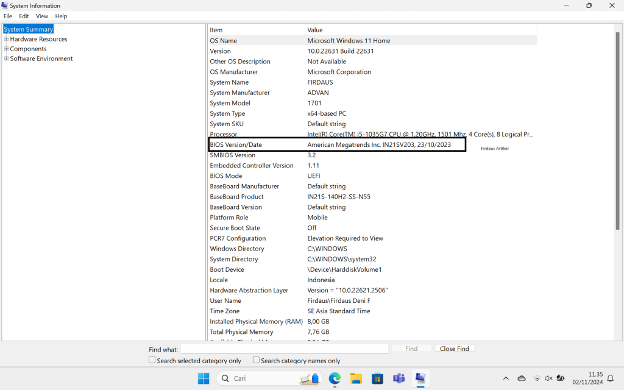Expand the Components tree node
624x390 pixels.
point(7,49)
